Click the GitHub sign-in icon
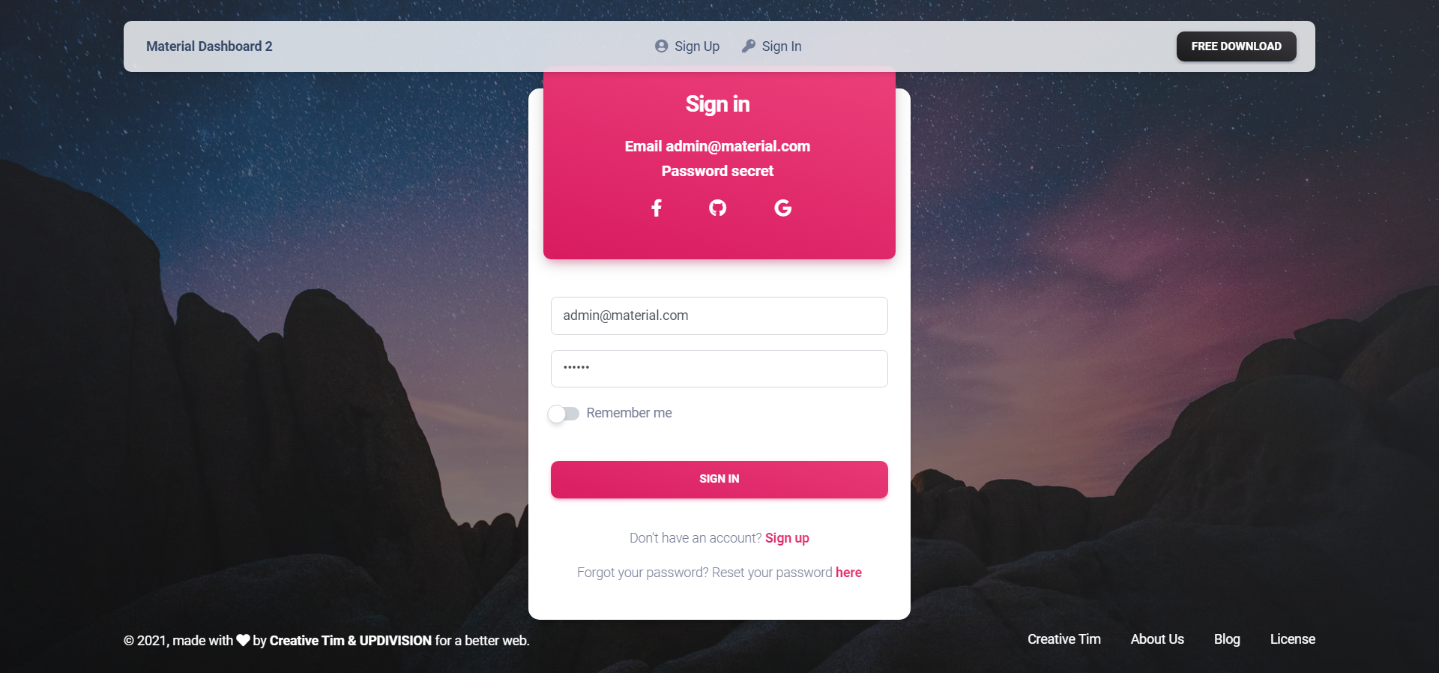 [x=718, y=208]
